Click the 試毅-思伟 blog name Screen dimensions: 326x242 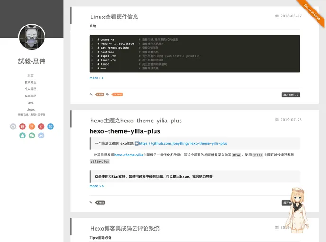tap(32, 61)
